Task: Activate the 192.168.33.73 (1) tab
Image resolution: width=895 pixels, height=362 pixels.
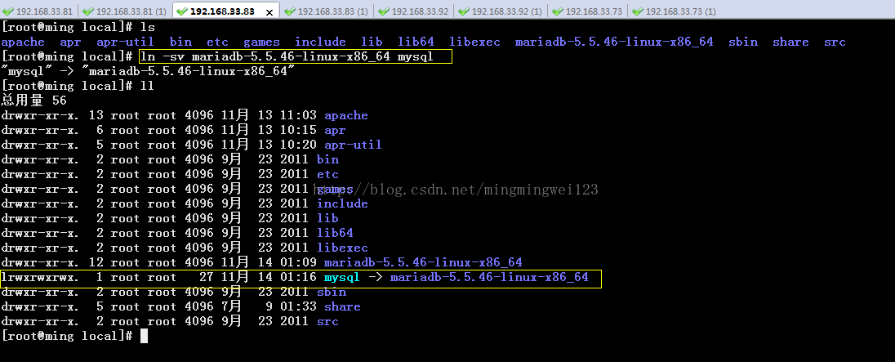Action: pos(674,11)
